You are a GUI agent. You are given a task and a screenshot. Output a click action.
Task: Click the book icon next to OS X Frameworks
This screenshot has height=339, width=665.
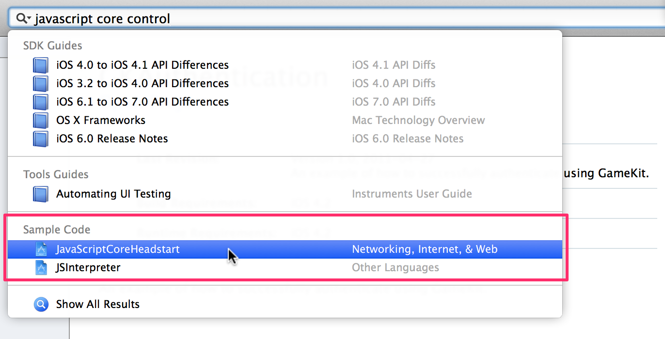coord(41,120)
